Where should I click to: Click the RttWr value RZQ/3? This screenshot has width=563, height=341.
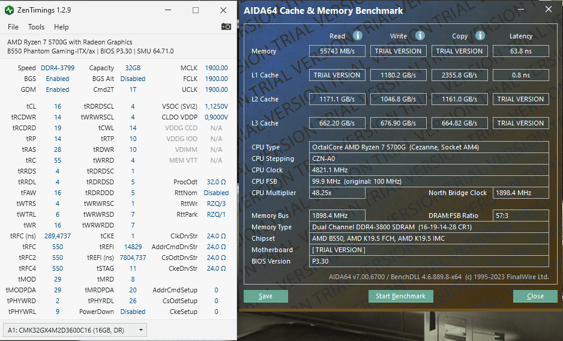pyautogui.click(x=216, y=204)
